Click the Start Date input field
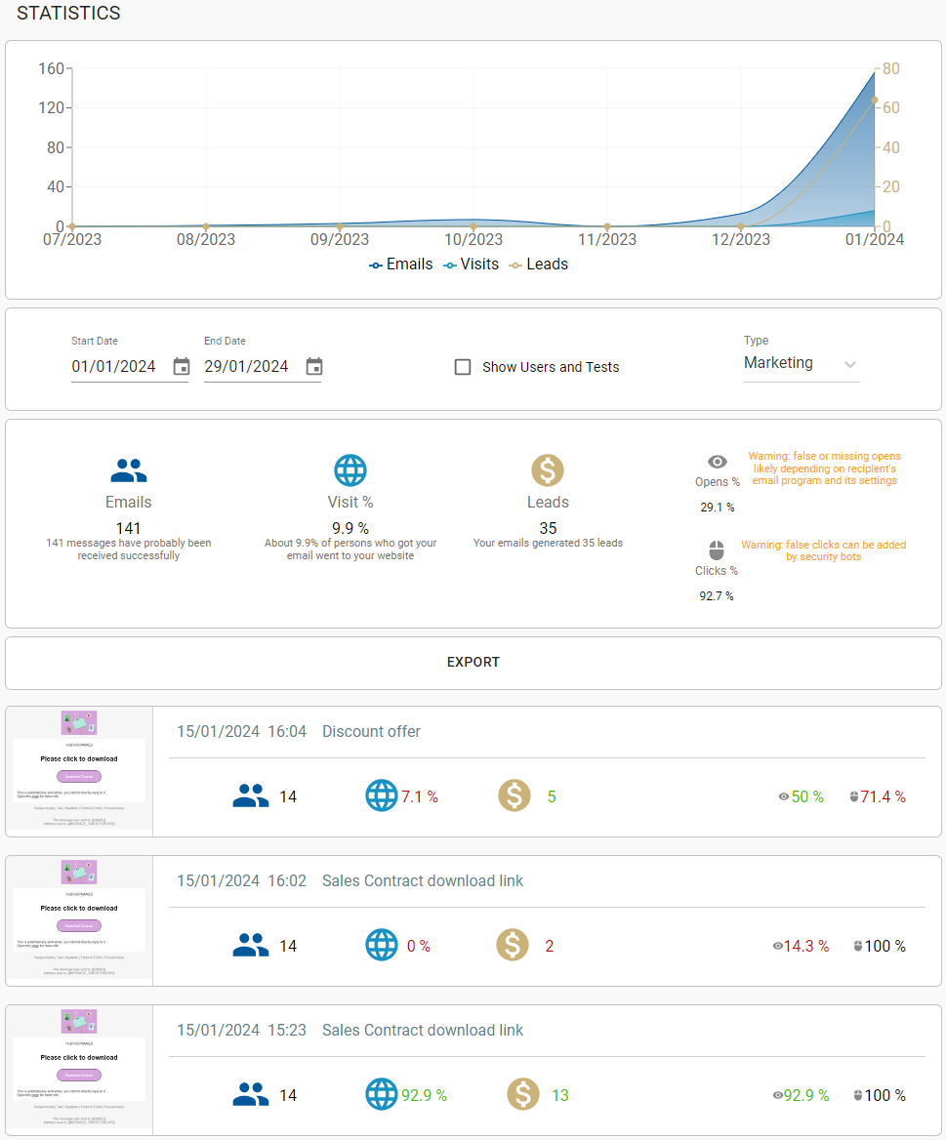 [x=114, y=367]
